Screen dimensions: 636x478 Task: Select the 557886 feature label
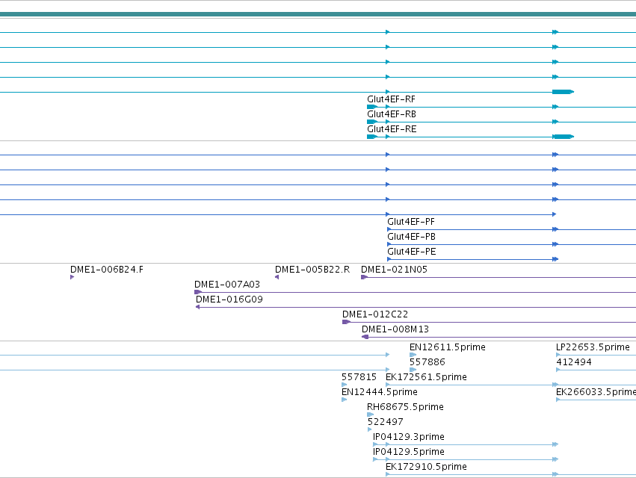click(427, 362)
